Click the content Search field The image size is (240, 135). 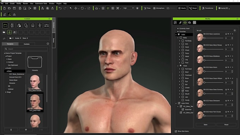click(x=26, y=49)
